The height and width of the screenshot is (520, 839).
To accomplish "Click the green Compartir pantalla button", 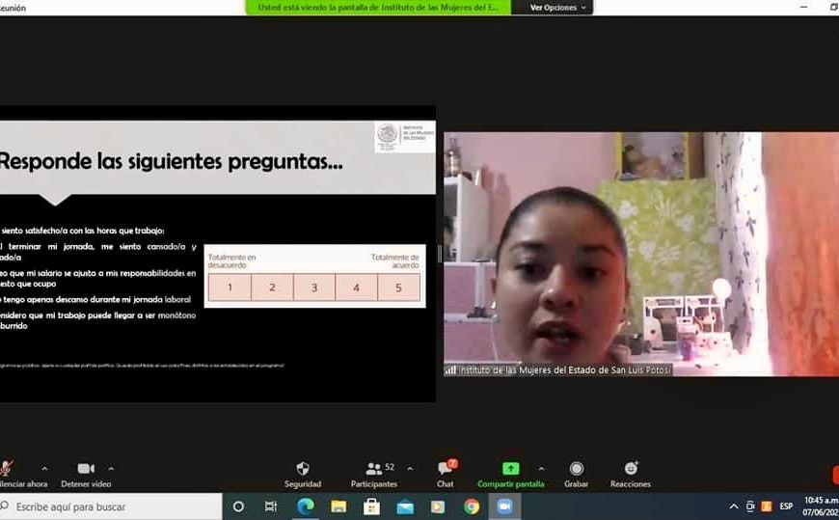I will (x=510, y=473).
